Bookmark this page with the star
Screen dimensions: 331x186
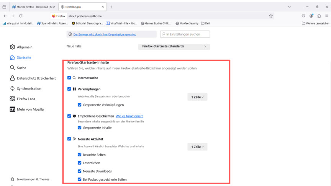(271, 16)
